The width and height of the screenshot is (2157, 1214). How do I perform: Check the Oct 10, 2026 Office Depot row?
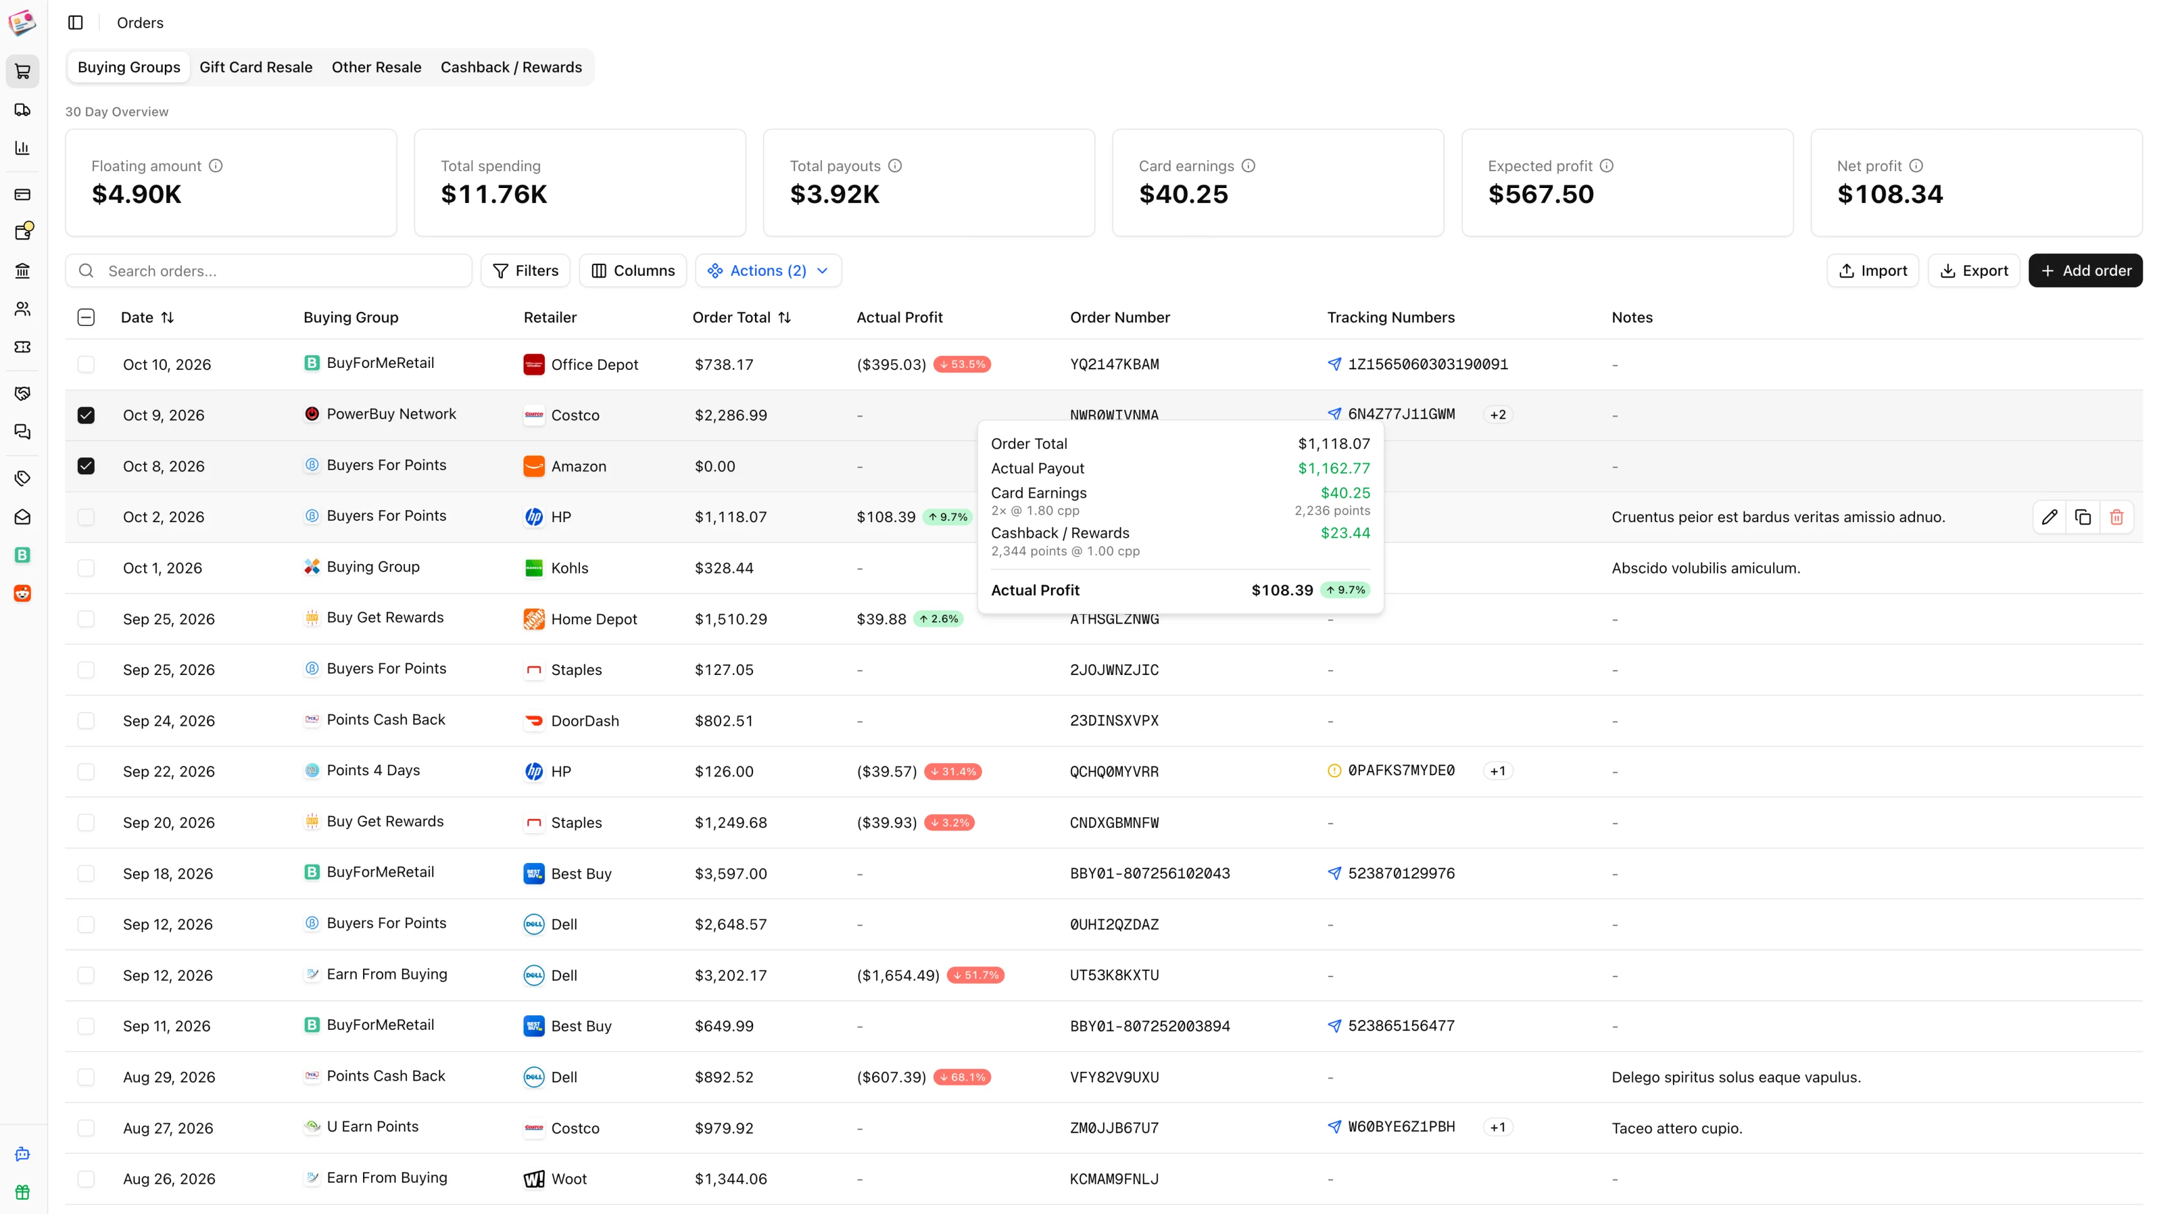click(87, 364)
